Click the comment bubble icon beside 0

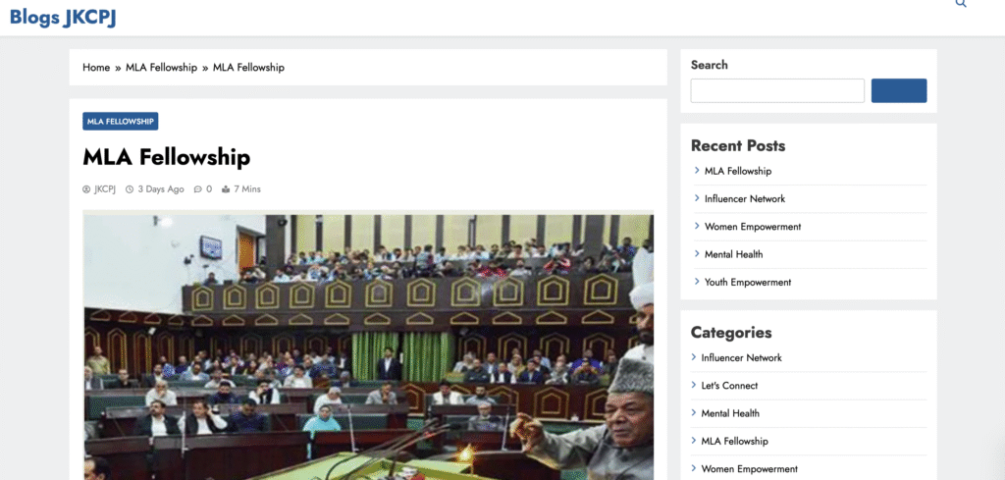point(198,189)
